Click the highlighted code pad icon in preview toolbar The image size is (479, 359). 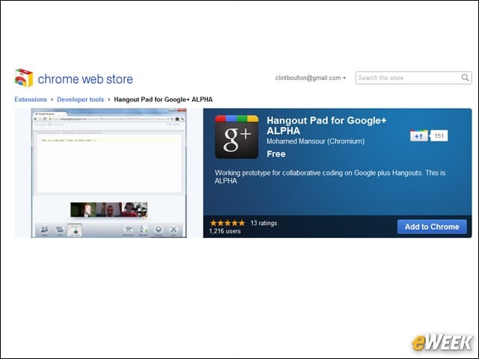(x=75, y=230)
